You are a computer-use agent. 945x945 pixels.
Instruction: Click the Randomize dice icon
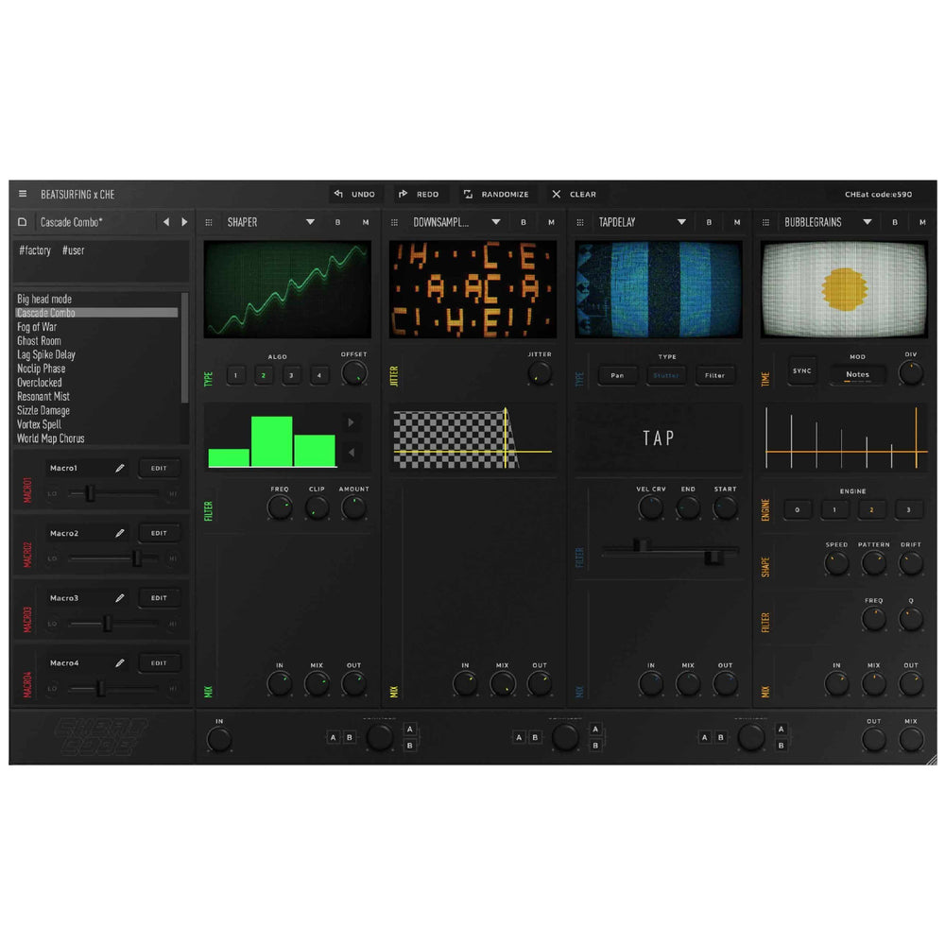click(x=467, y=194)
